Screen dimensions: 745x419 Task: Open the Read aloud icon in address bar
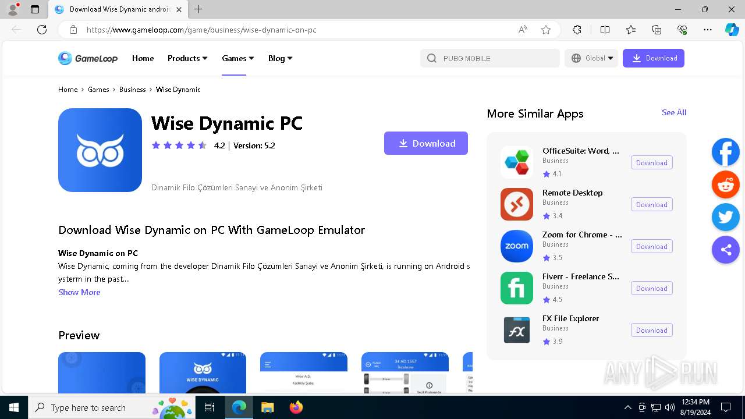[x=523, y=30]
